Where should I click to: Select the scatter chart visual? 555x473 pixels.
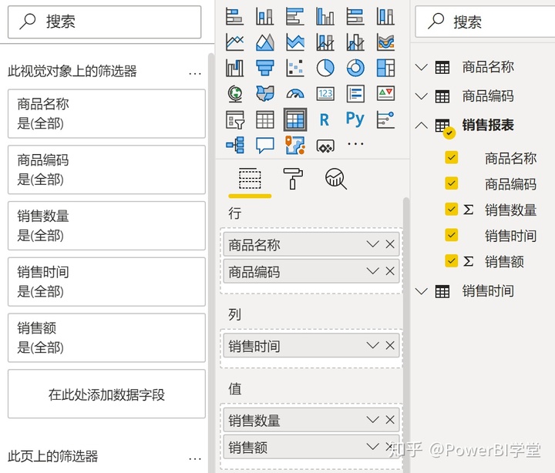pos(294,68)
